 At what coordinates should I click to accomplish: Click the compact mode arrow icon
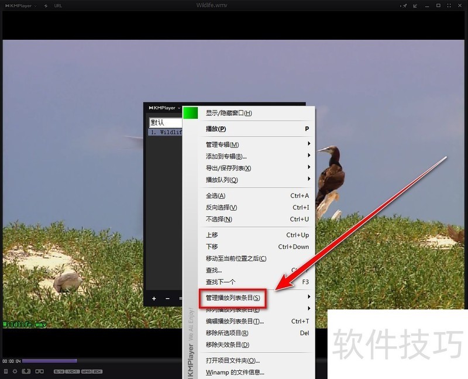415,5
